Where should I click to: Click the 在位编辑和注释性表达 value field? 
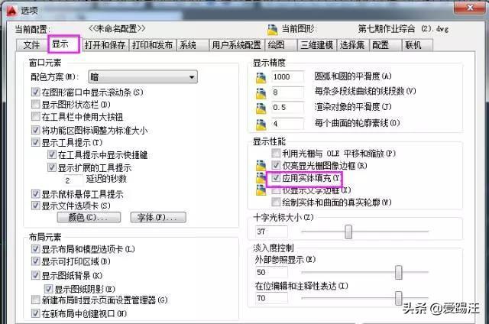[x=272, y=298]
